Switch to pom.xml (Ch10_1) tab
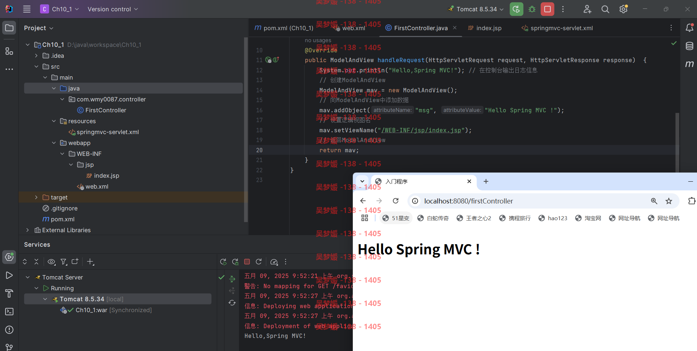This screenshot has width=697, height=351. (x=284, y=28)
